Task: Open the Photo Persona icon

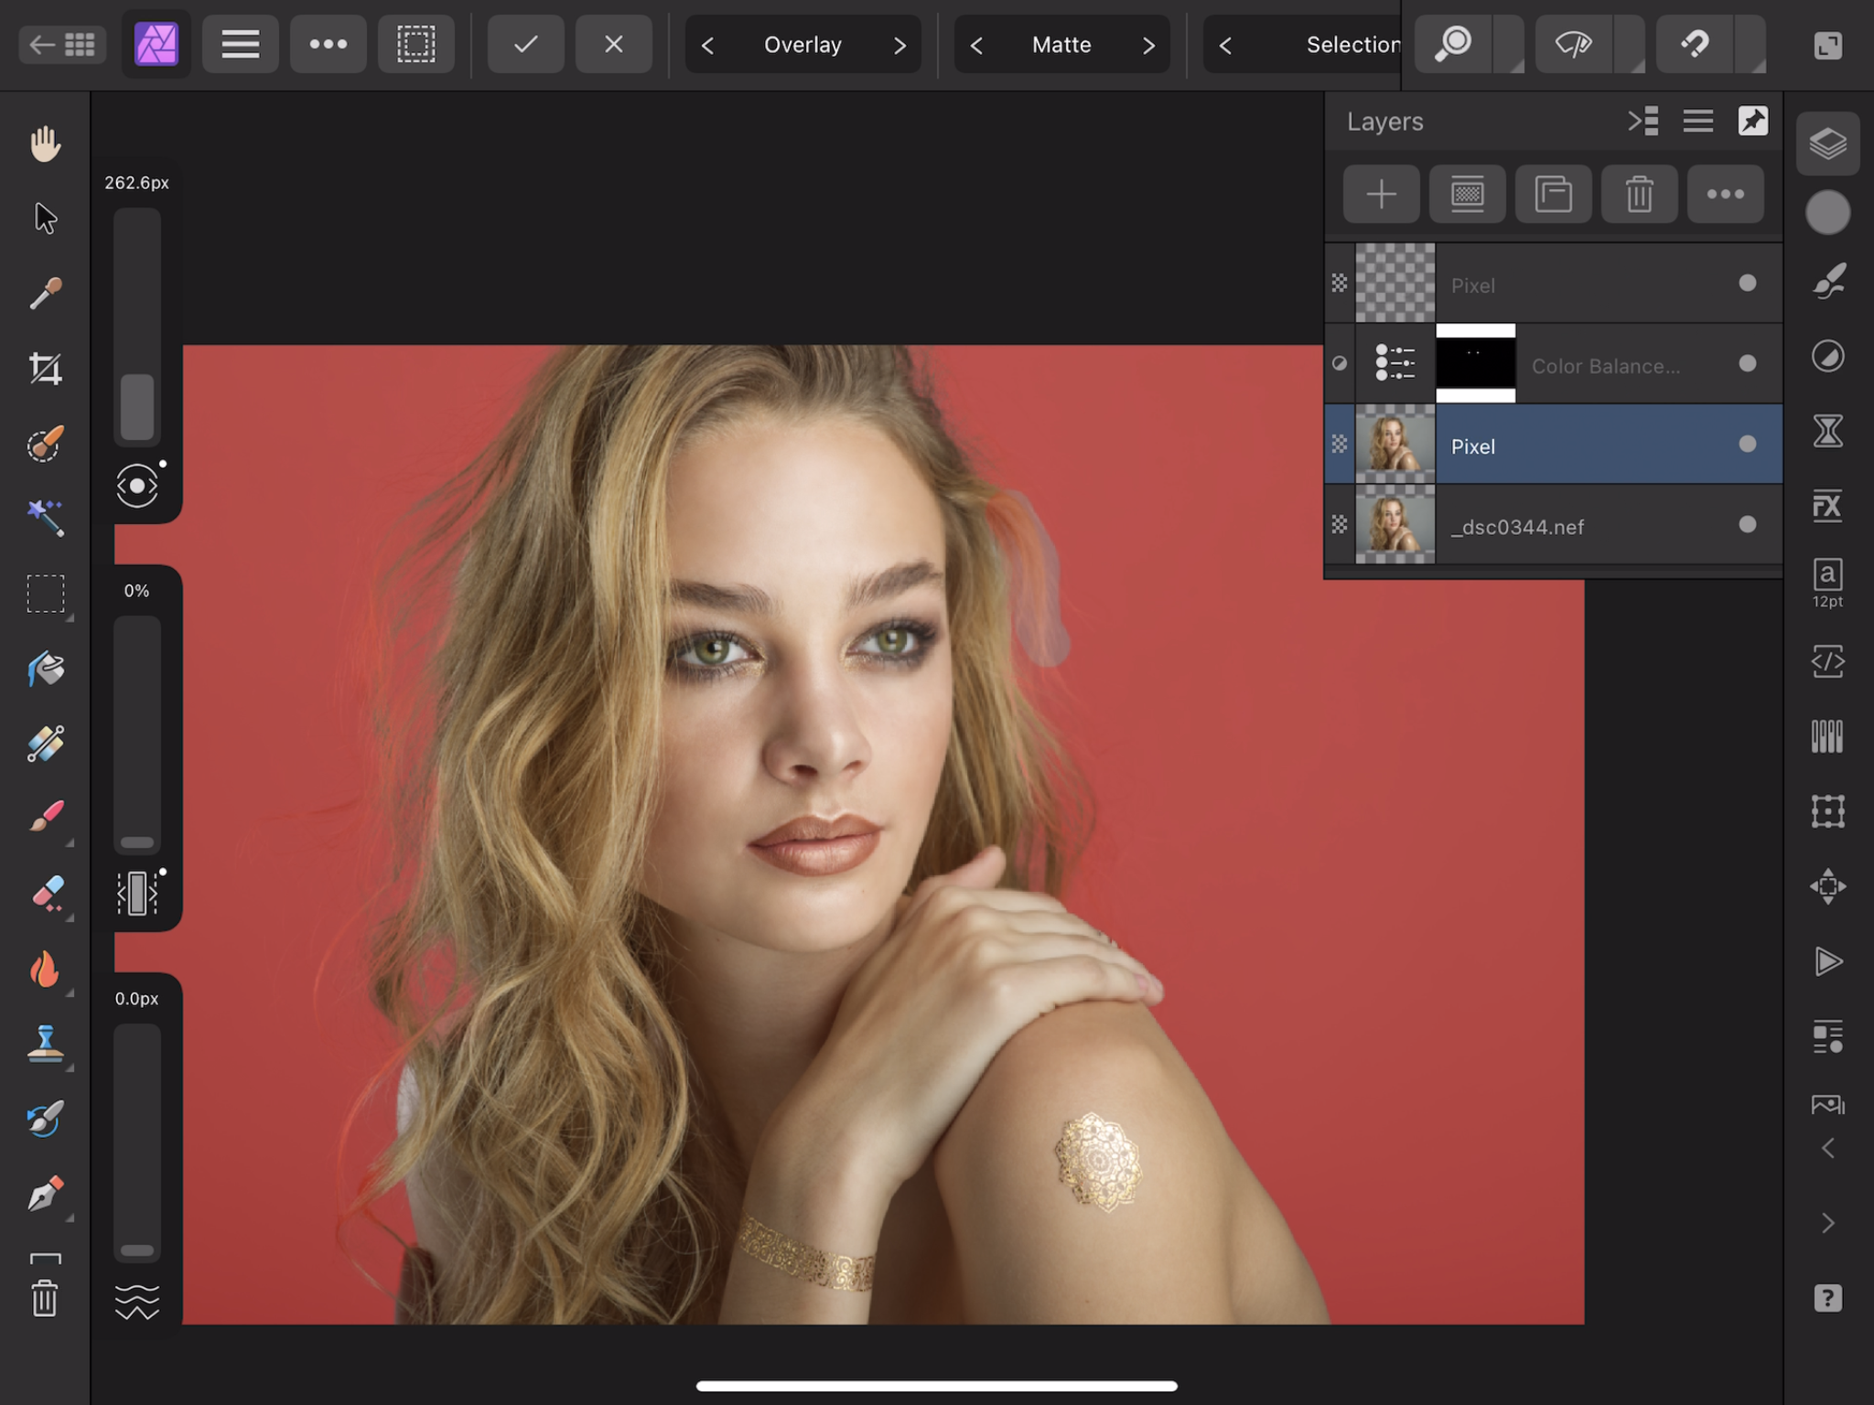Action: (156, 44)
